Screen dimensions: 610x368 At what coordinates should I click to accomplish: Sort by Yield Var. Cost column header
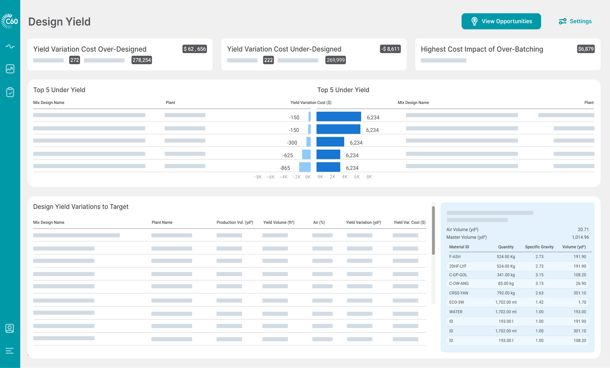pyautogui.click(x=409, y=222)
